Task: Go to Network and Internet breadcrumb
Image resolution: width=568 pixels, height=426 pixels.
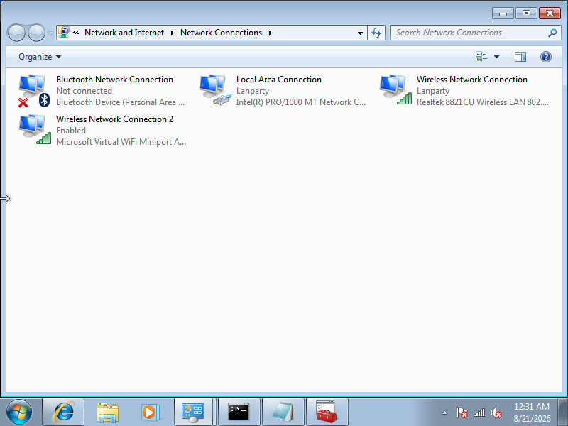Action: (124, 33)
